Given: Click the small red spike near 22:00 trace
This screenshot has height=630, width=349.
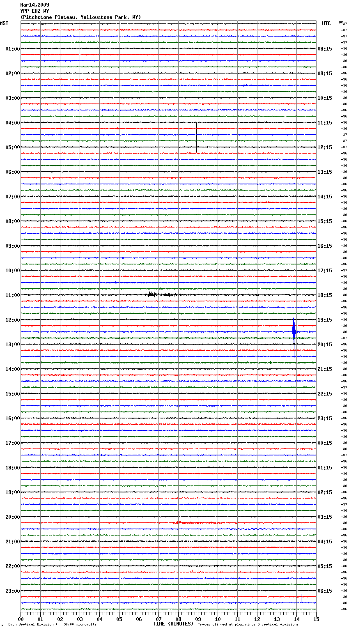Looking at the screenshot, I should [192, 570].
